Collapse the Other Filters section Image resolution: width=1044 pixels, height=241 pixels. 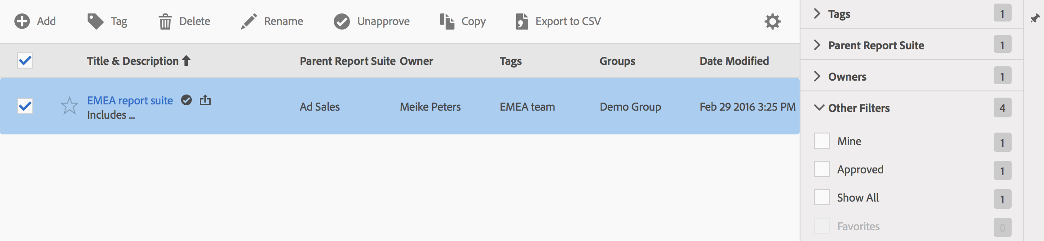(x=819, y=108)
